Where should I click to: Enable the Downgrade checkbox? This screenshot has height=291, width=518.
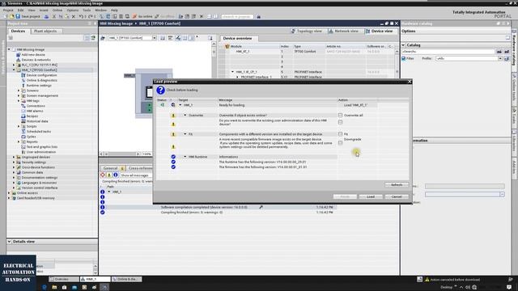(x=340, y=142)
